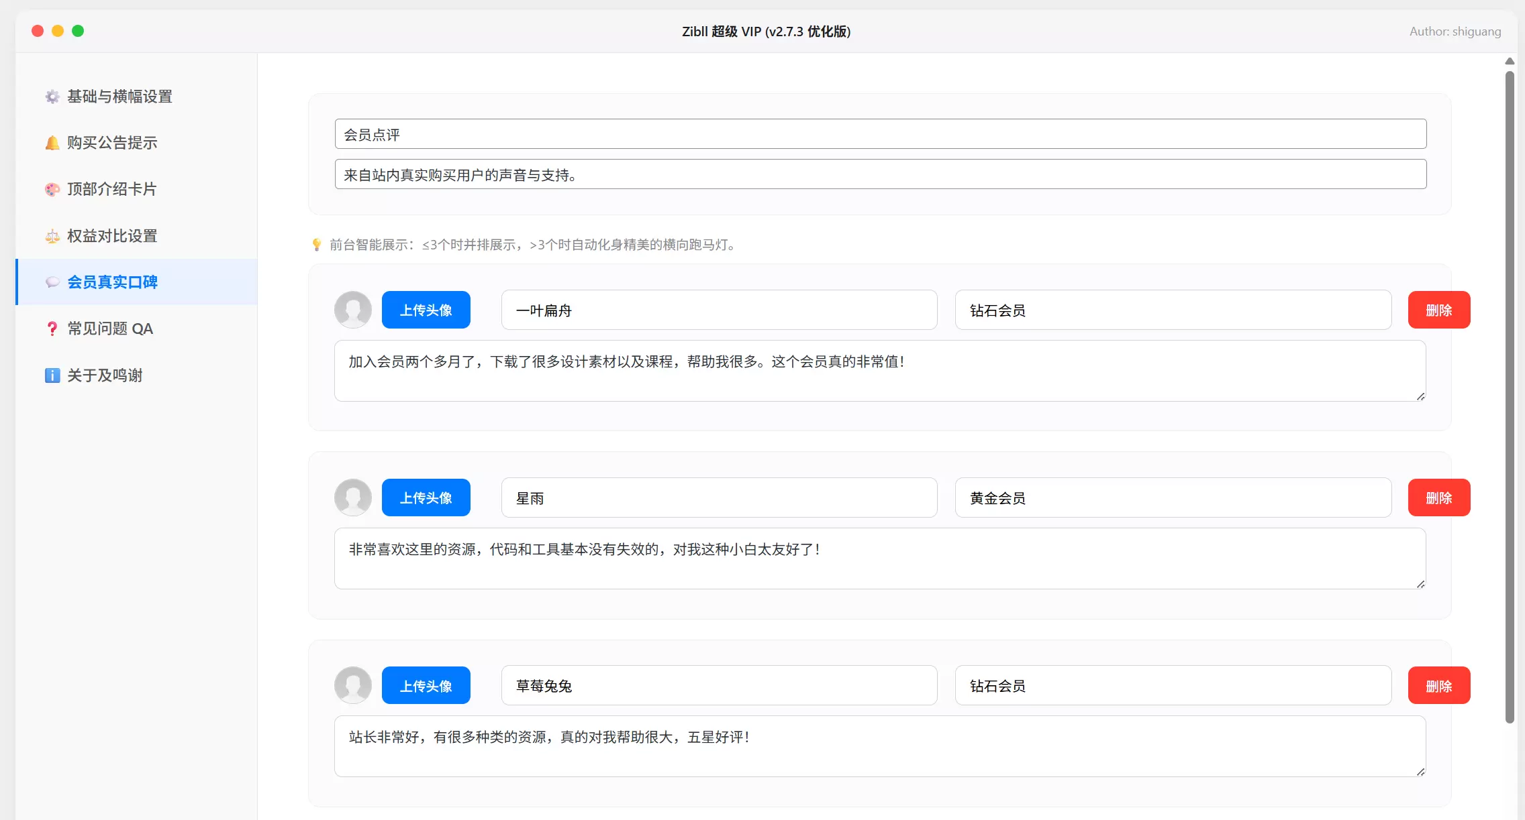Click the palette icon beside 顶部介绍卡片
Viewport: 1525px width, 820px height.
click(52, 189)
